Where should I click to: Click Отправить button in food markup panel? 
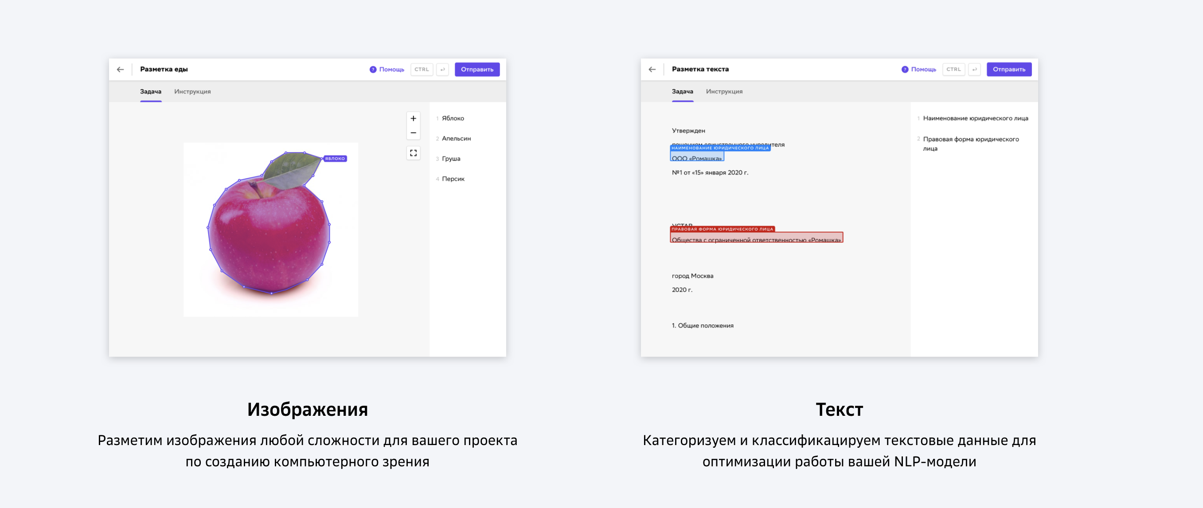477,69
